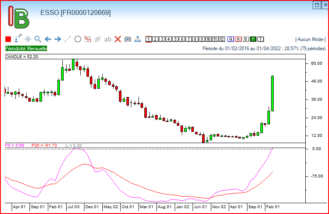Click the 24.00 price axis value

(x=317, y=118)
